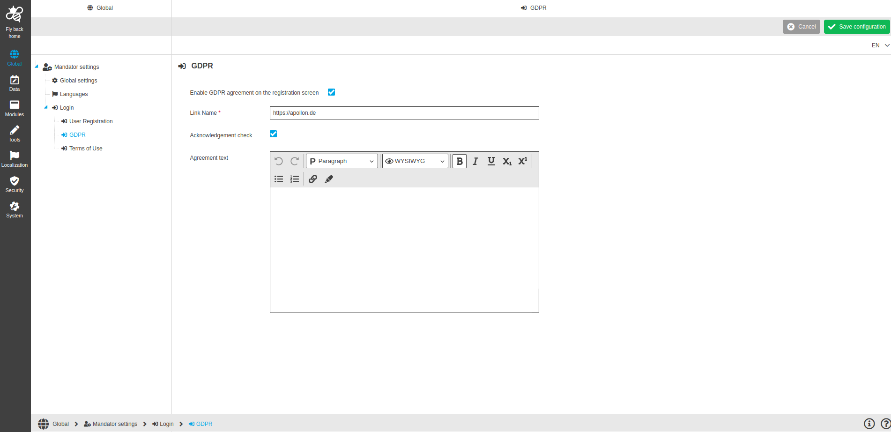The image size is (891, 432).
Task: Click the Bold formatting icon
Action: tap(459, 161)
